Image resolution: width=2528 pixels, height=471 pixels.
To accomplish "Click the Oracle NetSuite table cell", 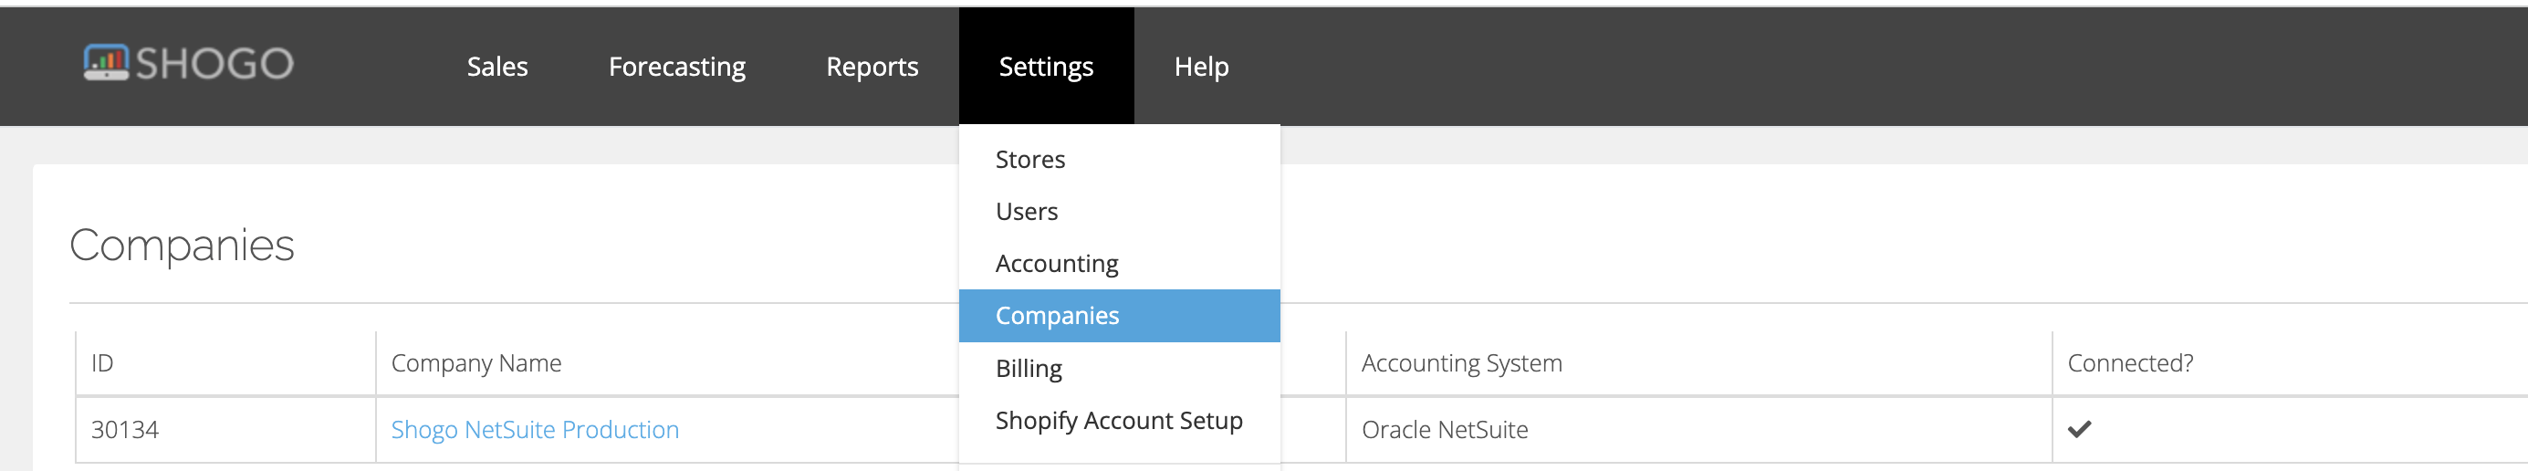I will (x=1698, y=430).
